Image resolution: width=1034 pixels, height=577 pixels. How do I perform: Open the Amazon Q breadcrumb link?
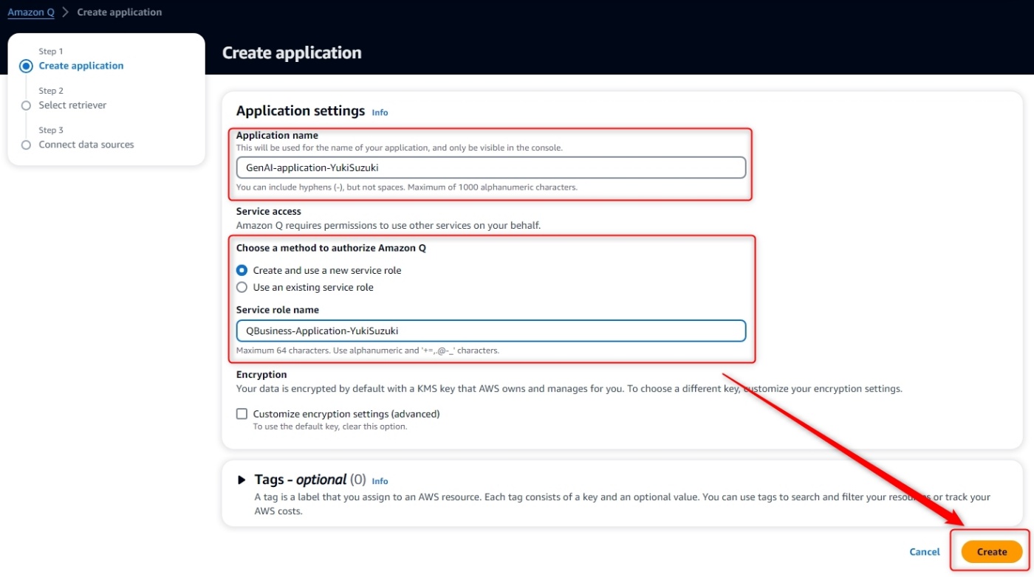pos(31,13)
